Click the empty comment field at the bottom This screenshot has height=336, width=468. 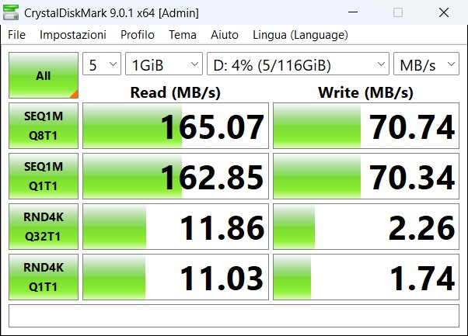pos(234,316)
